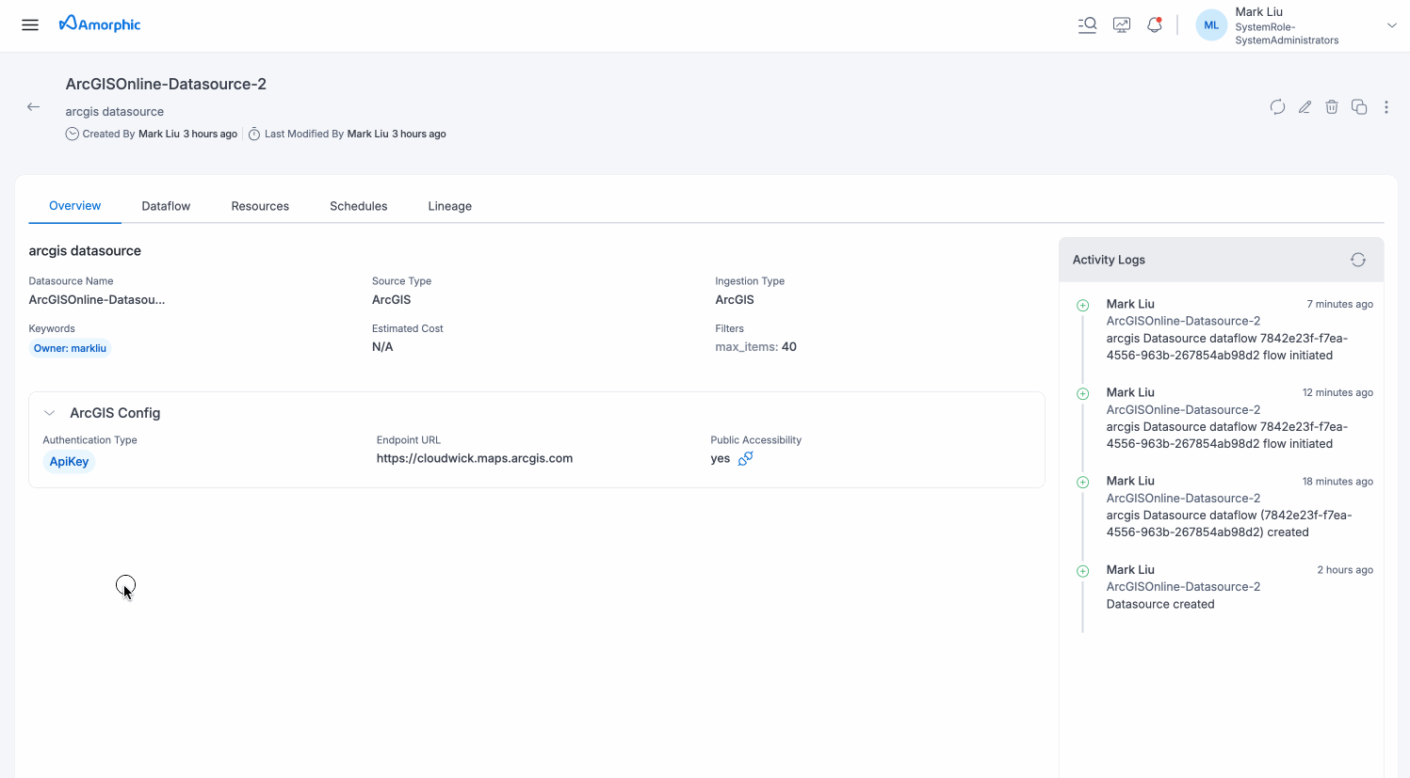Expand the Mark Liu user profile dropdown

pyautogui.click(x=1391, y=25)
